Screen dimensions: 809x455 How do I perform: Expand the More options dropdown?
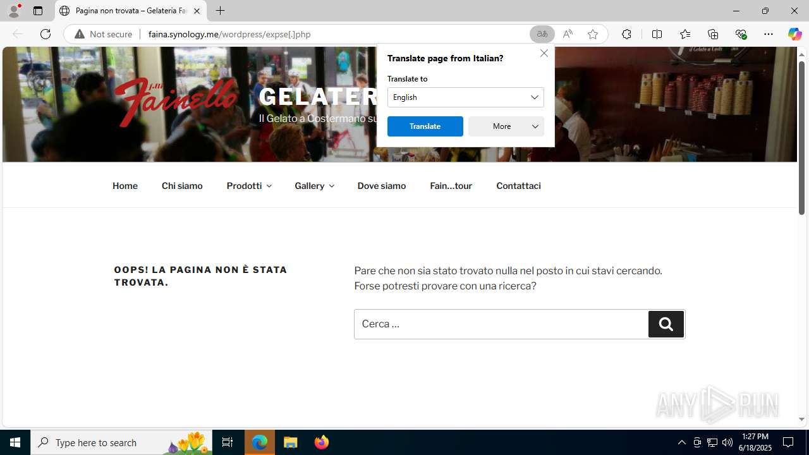coord(506,126)
